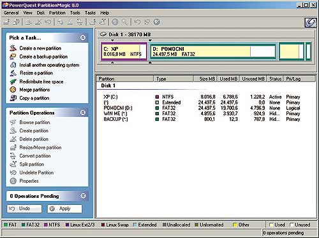Collapse the Pick a Task panel
This screenshot has width=319, height=238.
83,38
